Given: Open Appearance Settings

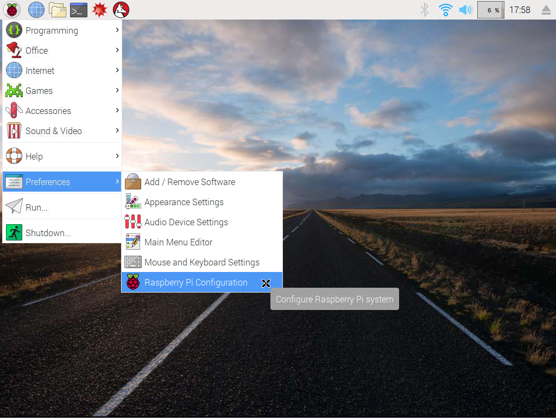Looking at the screenshot, I should pyautogui.click(x=184, y=202).
